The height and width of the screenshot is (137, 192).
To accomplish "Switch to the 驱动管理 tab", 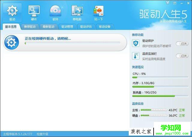I will [x=67, y=27].
